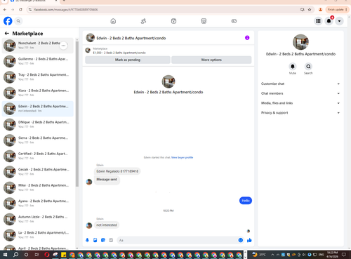Click the 'Edwin Regalado' message bubble
This screenshot has height=259, width=351.
[x=117, y=171]
